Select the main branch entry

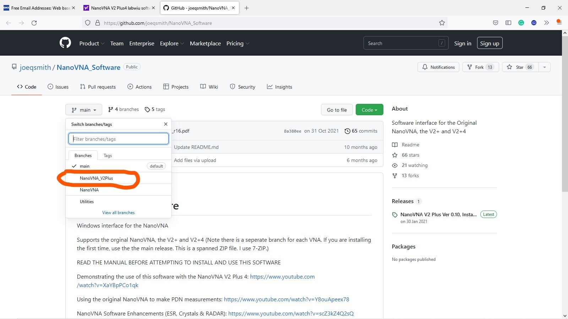119,166
